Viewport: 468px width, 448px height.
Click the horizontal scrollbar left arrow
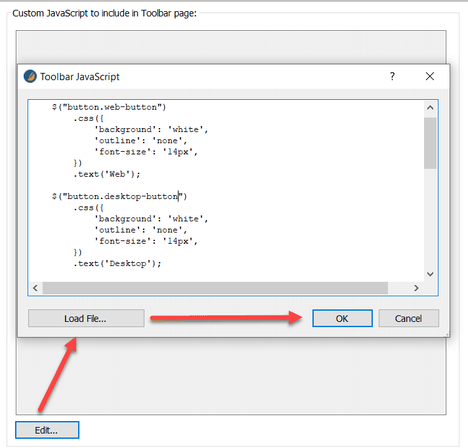point(35,288)
